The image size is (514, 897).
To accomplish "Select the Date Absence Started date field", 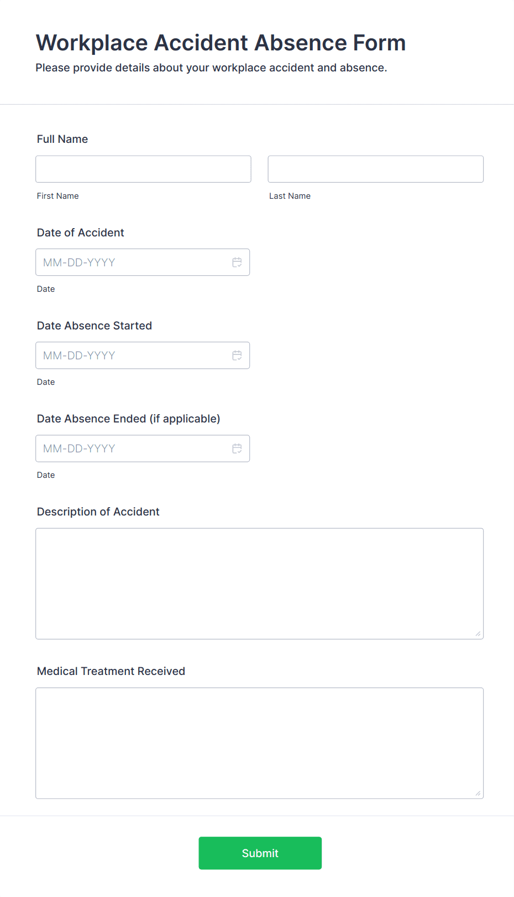I will coord(133,355).
